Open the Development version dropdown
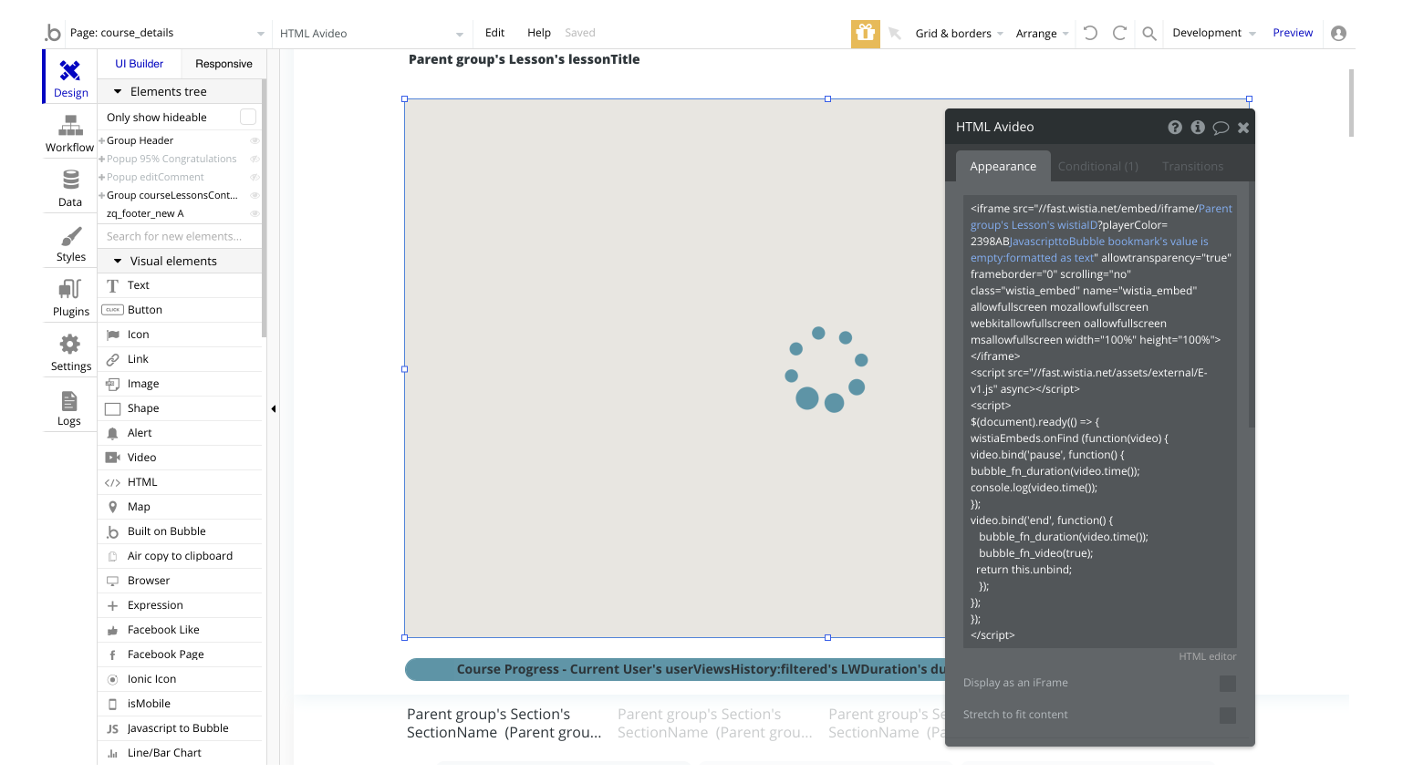This screenshot has height=773, width=1403. 1213,33
